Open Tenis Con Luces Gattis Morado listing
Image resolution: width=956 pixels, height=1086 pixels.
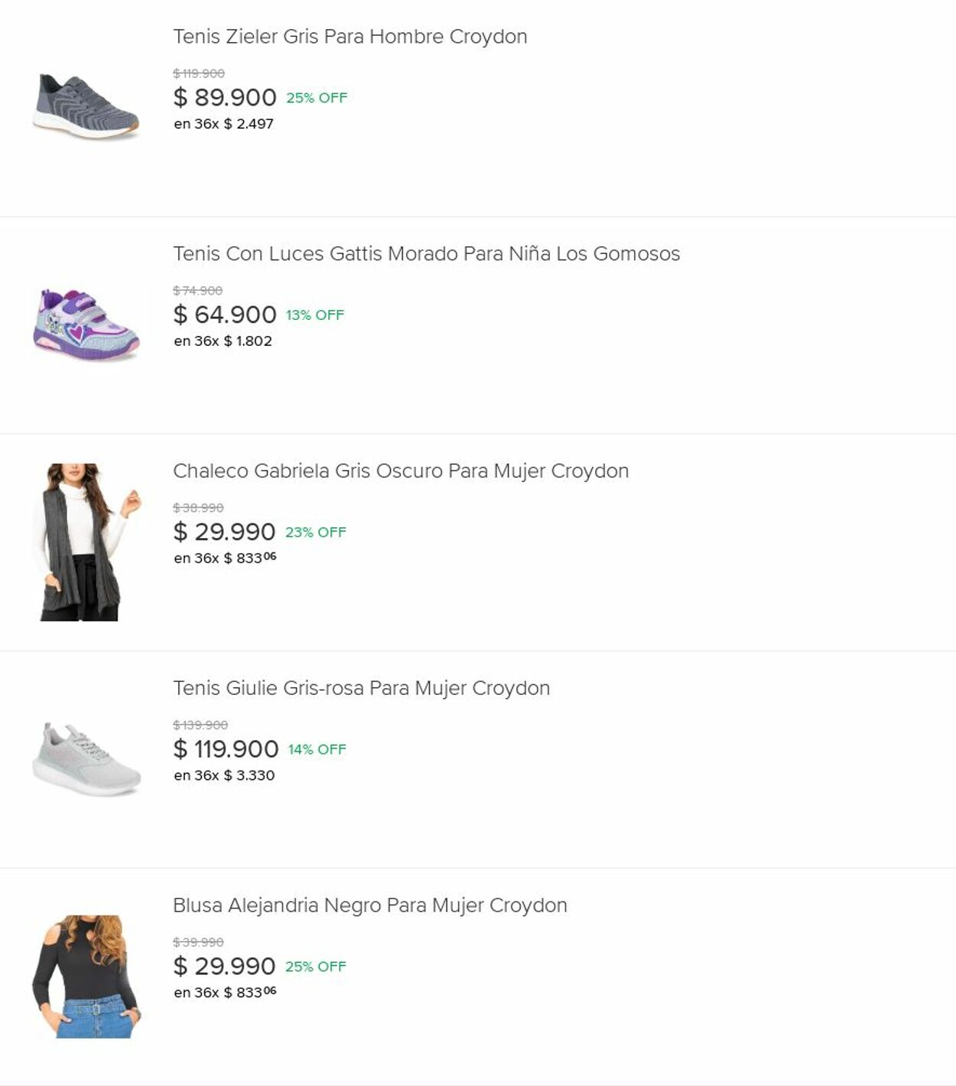(x=426, y=254)
